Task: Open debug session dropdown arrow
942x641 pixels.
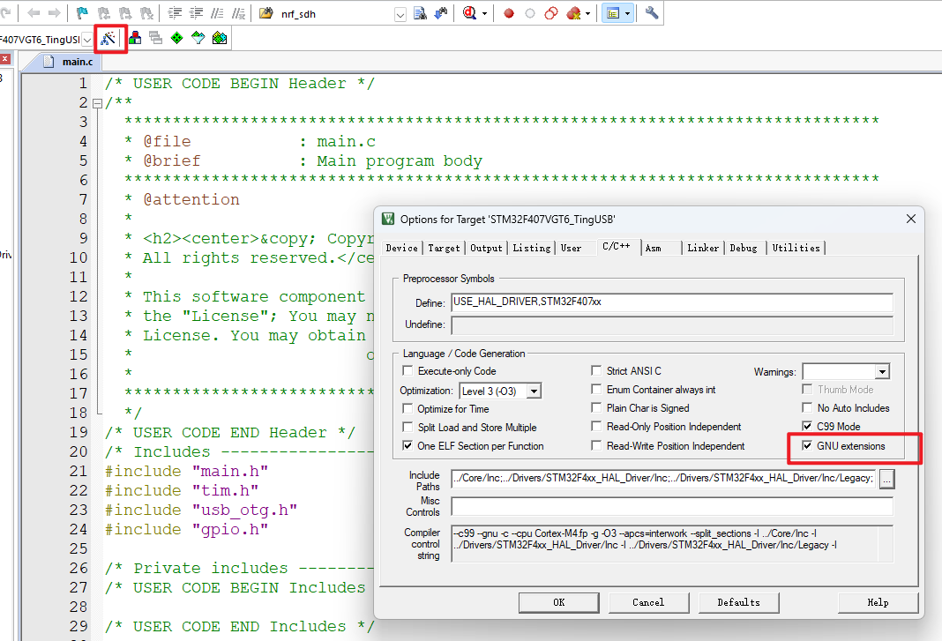Action: [484, 13]
